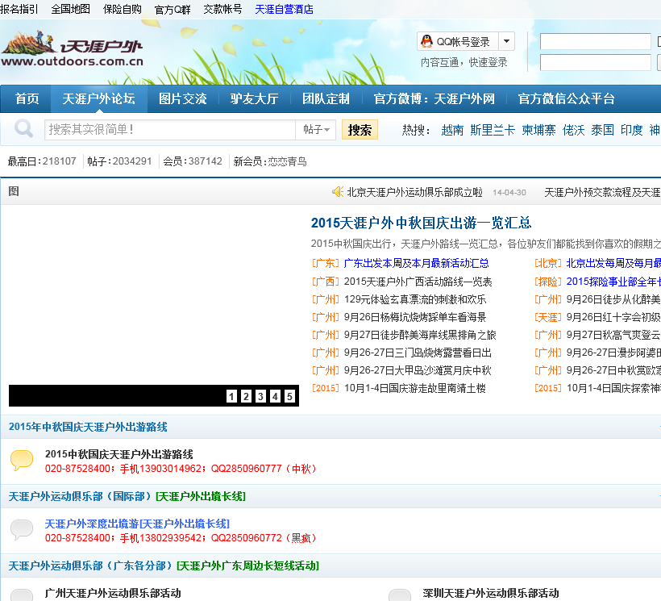Viewport: 661px width, 601px height.
Task: Click the QQ penguin login icon
Action: coord(426,41)
